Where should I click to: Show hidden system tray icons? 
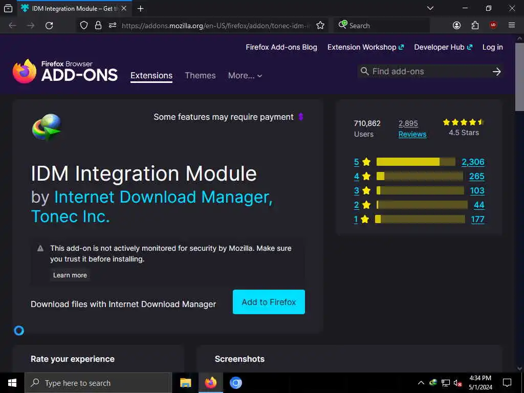tap(421, 383)
